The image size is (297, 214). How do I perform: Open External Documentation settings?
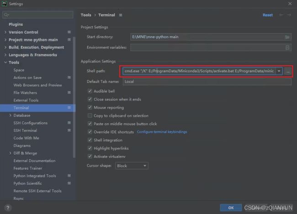[34, 161]
